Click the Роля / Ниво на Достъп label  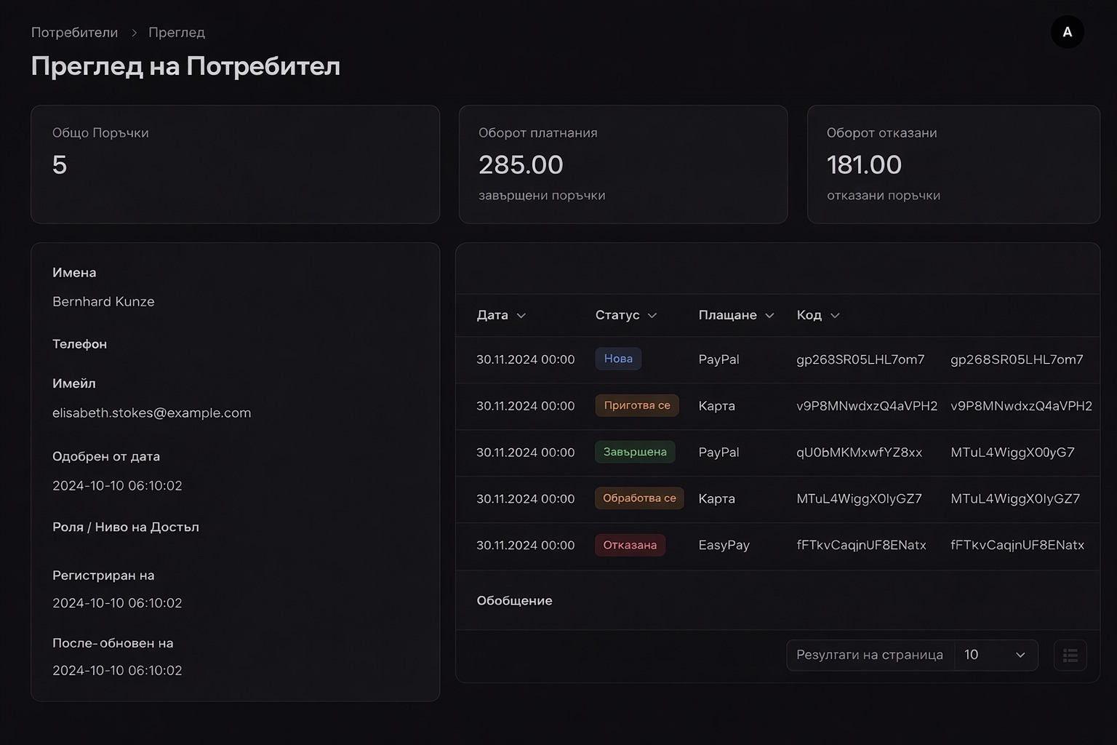click(126, 527)
